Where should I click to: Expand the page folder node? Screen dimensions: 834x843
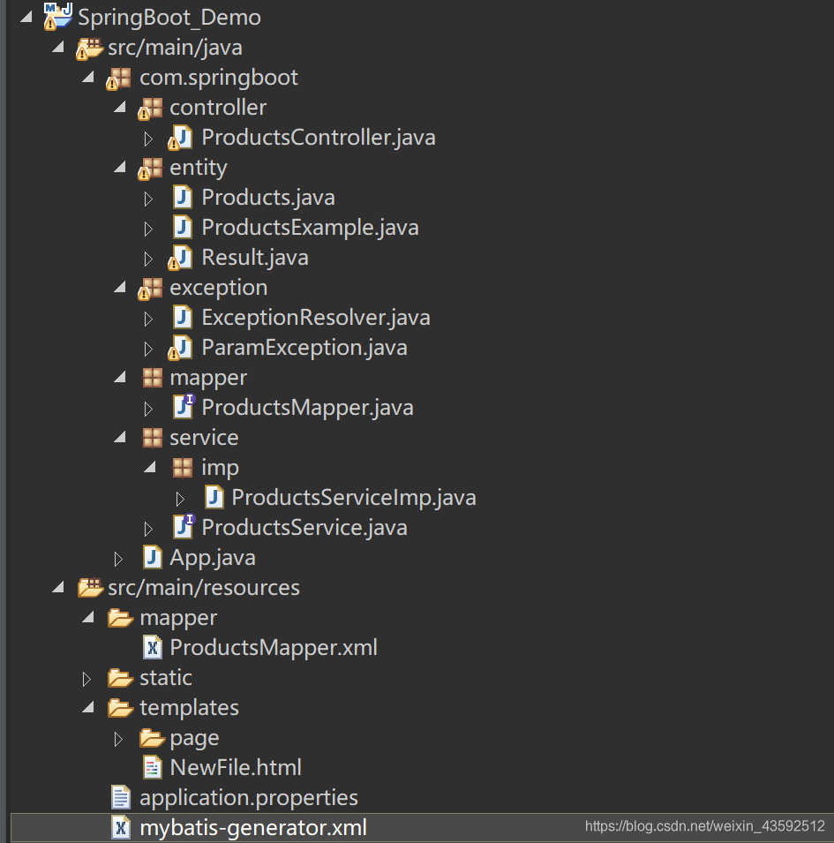[x=118, y=740]
